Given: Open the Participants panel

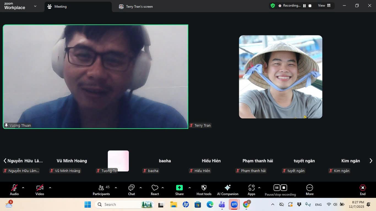Looking at the screenshot, I should (x=101, y=188).
